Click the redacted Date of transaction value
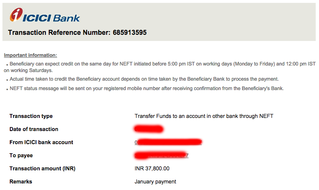Screen dimensions: 319x190 point(149,129)
